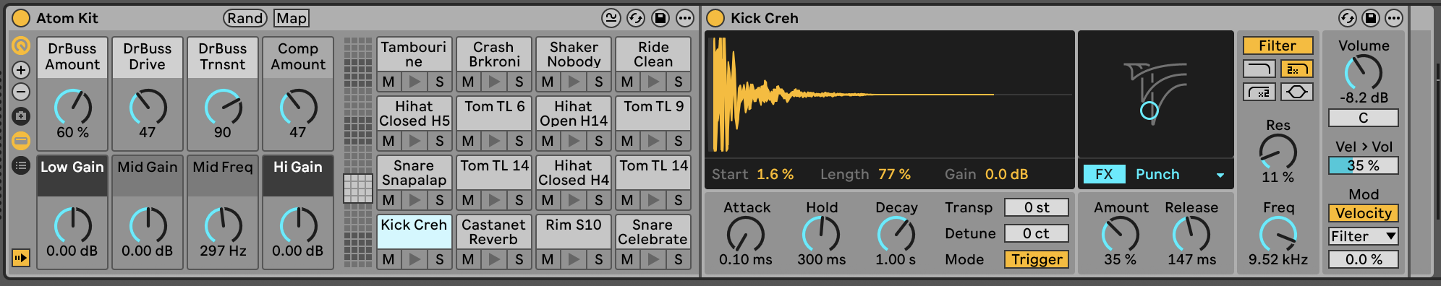Toggle the Filter on/off button
Screen dimensions: 1441x286
click(1278, 45)
